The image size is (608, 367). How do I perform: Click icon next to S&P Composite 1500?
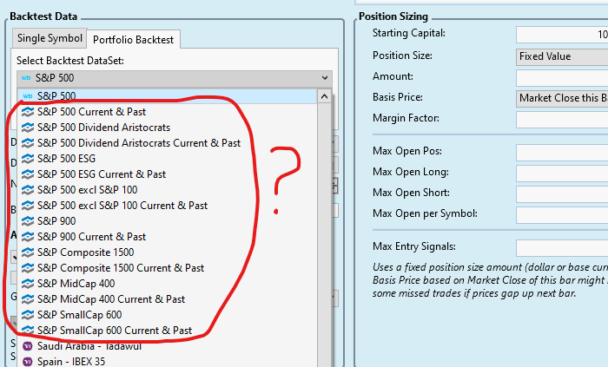click(x=28, y=252)
